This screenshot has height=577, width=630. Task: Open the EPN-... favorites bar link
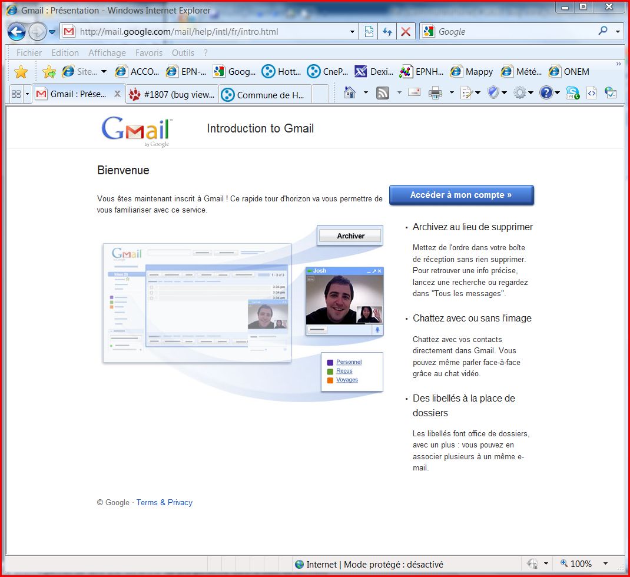click(186, 72)
